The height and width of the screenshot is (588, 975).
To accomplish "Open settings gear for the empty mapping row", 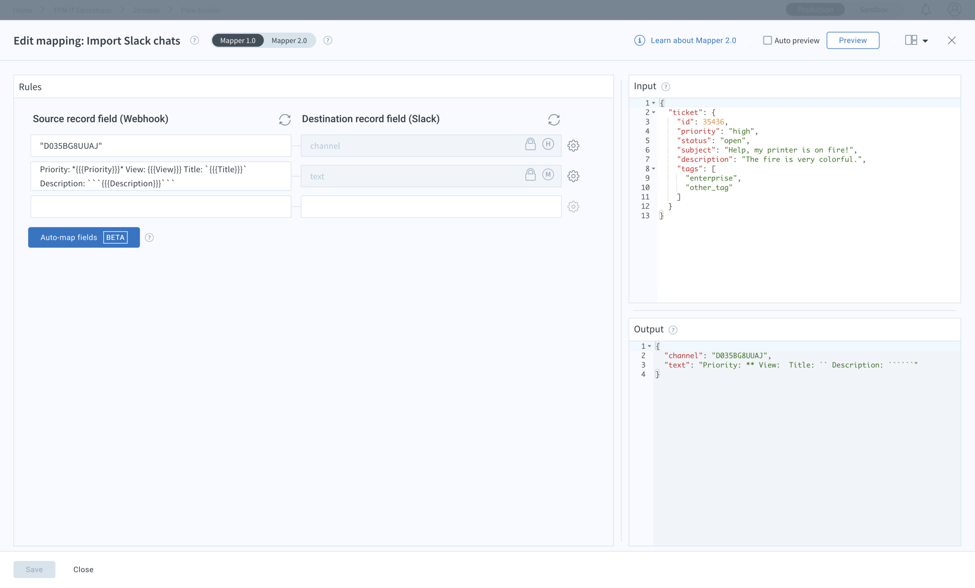I will pyautogui.click(x=573, y=206).
